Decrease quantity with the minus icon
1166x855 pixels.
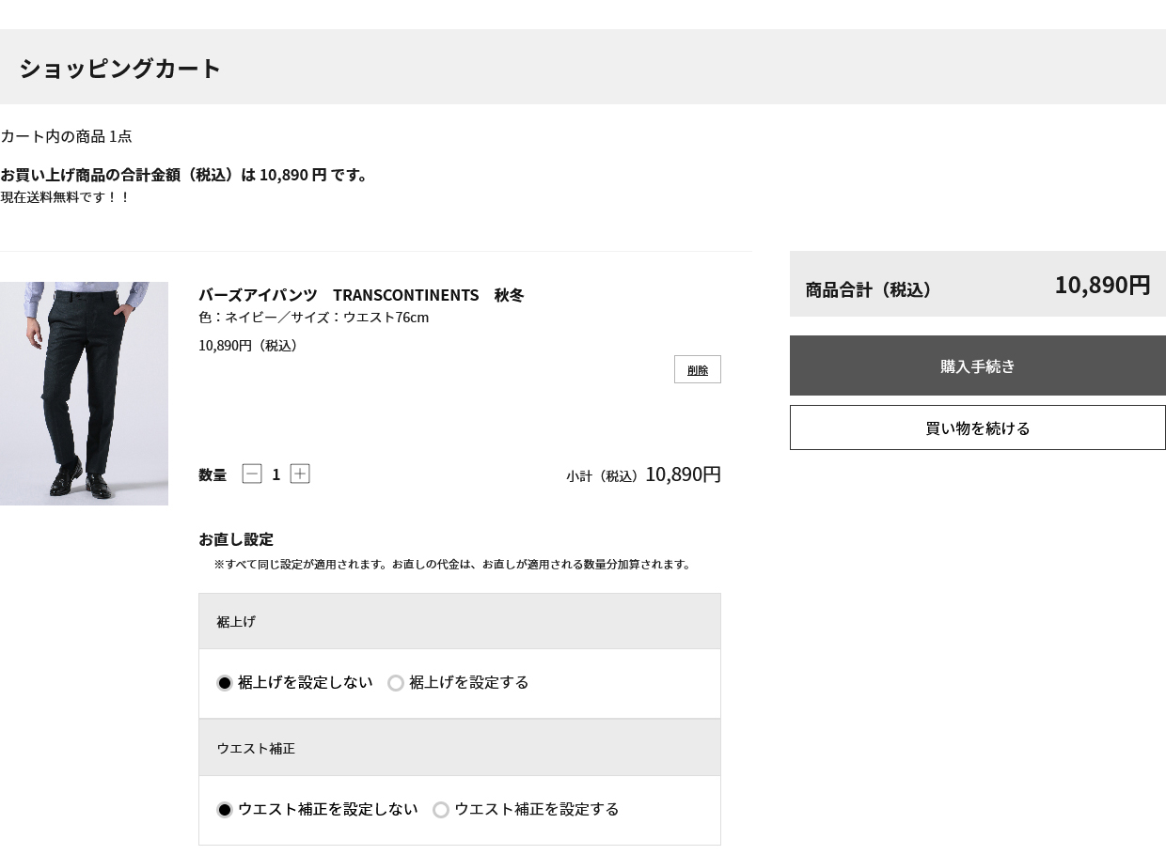tap(252, 474)
